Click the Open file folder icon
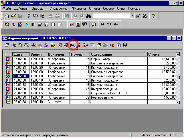Viewport: 184px width, 138px height. tap(13, 16)
